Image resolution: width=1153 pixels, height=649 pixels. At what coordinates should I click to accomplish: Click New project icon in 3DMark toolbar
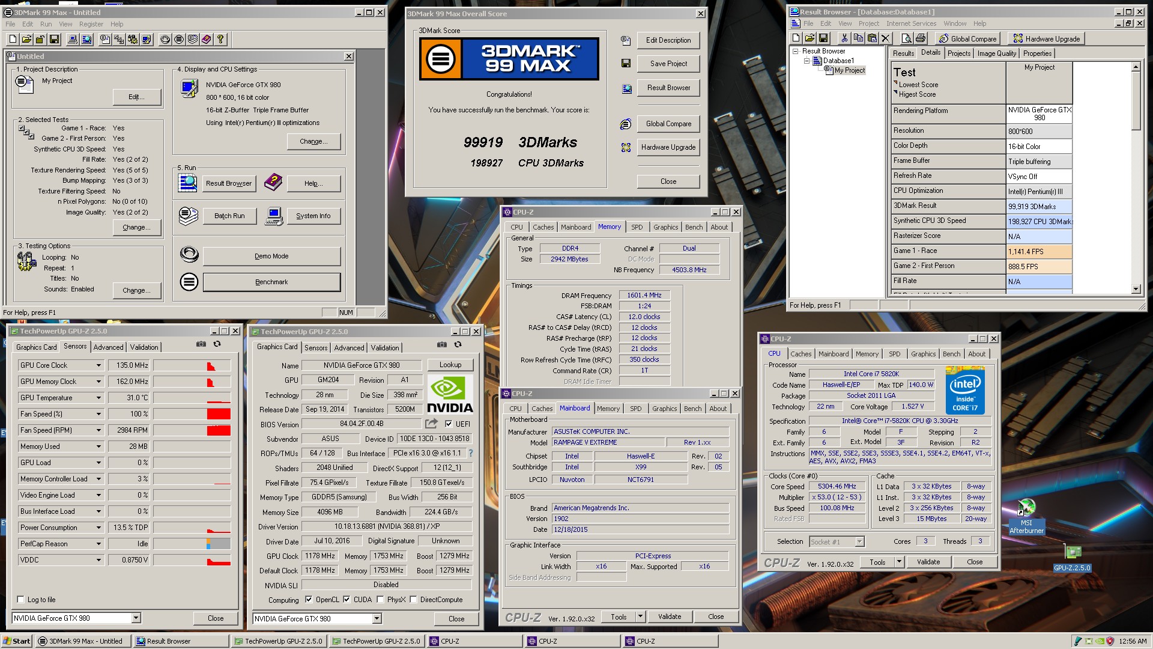click(13, 39)
